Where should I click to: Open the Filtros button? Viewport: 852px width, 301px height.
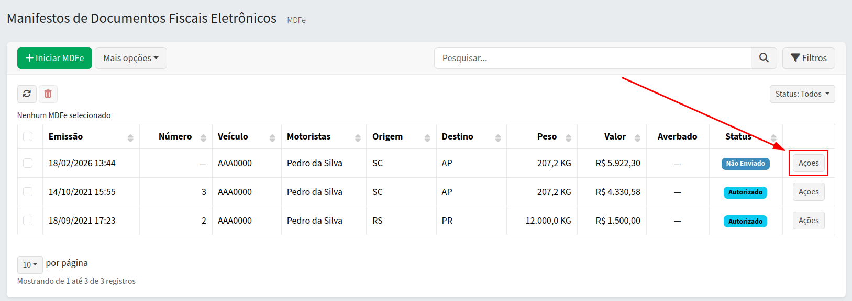click(x=808, y=58)
